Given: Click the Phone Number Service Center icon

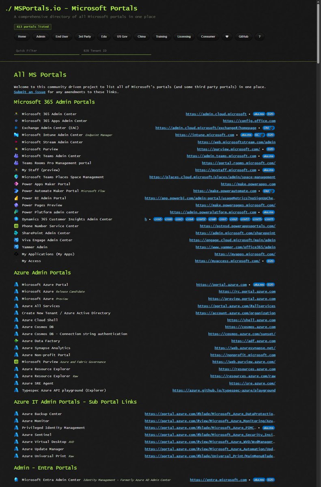Looking at the screenshot, I should [16, 226].
